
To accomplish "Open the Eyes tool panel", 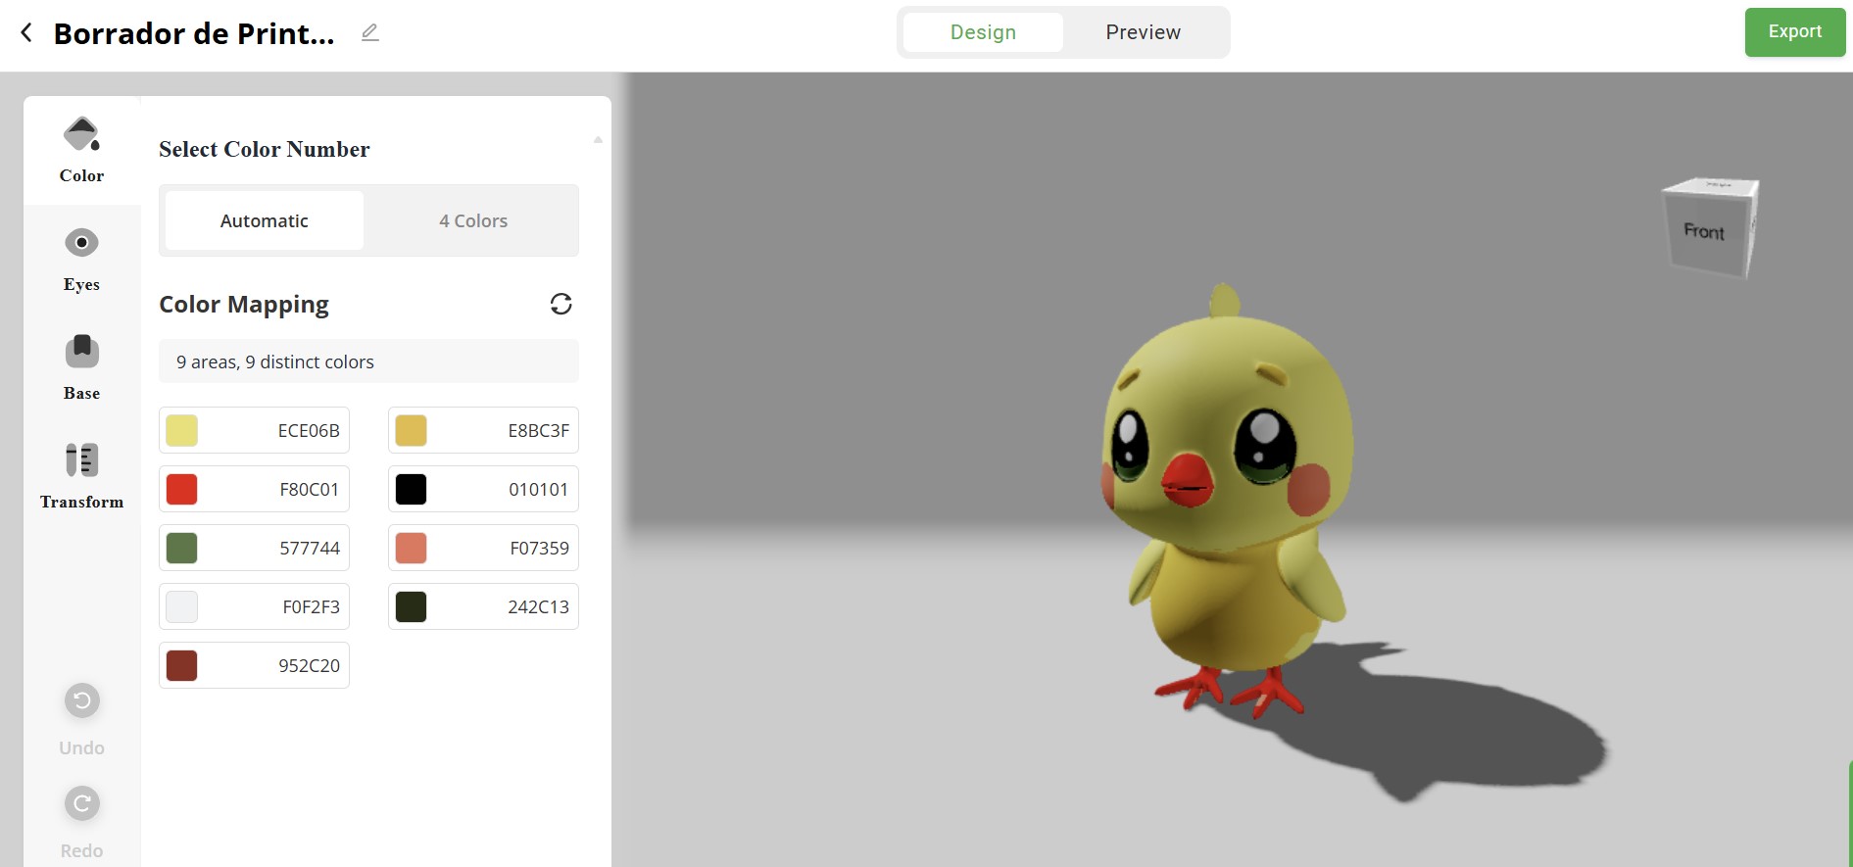I will tap(81, 260).
